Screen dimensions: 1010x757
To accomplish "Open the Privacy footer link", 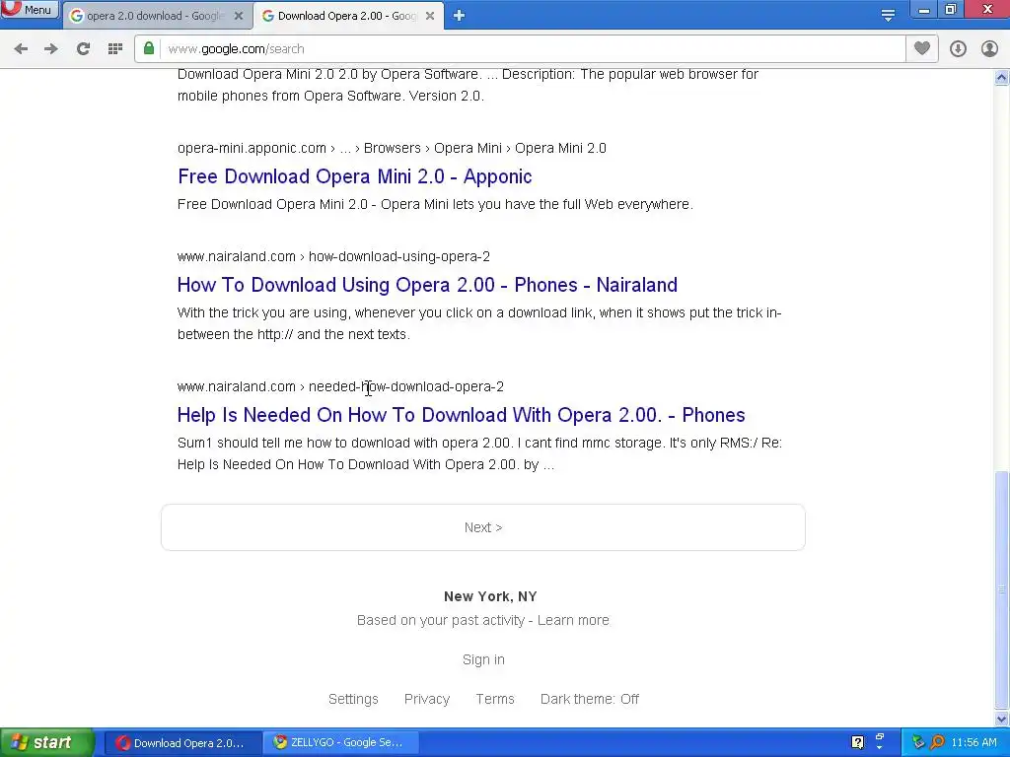I will 427,699.
